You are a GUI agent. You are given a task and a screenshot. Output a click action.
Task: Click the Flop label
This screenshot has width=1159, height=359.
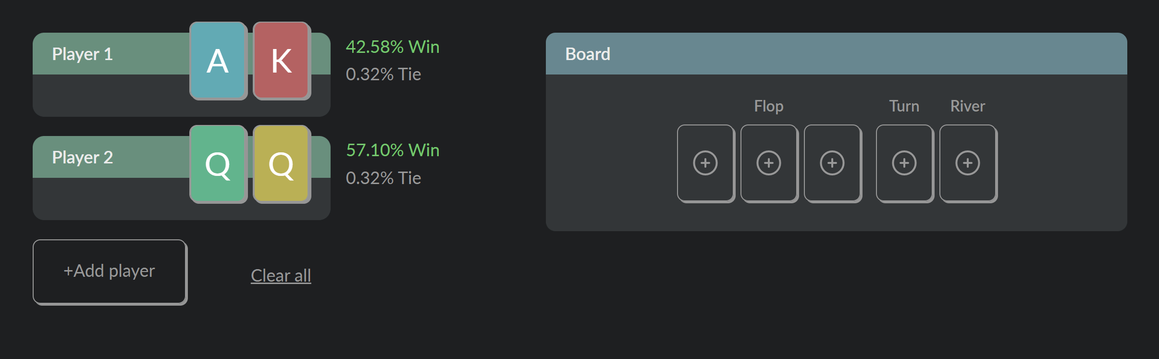coord(768,106)
